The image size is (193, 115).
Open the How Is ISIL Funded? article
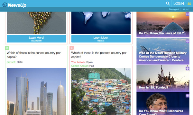tap(163, 79)
